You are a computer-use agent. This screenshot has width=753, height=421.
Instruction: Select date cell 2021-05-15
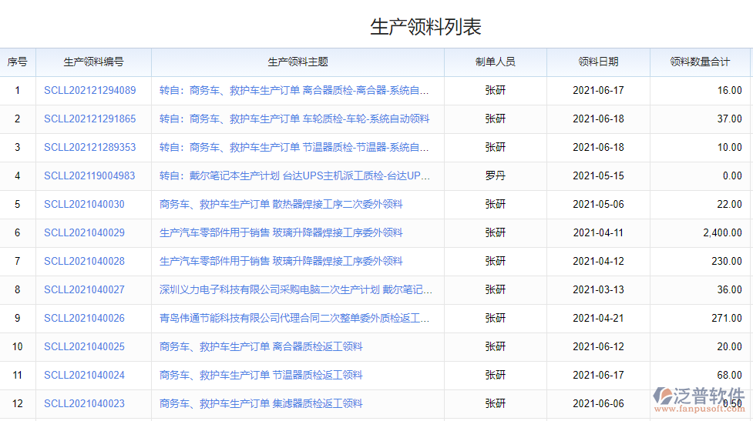click(598, 175)
